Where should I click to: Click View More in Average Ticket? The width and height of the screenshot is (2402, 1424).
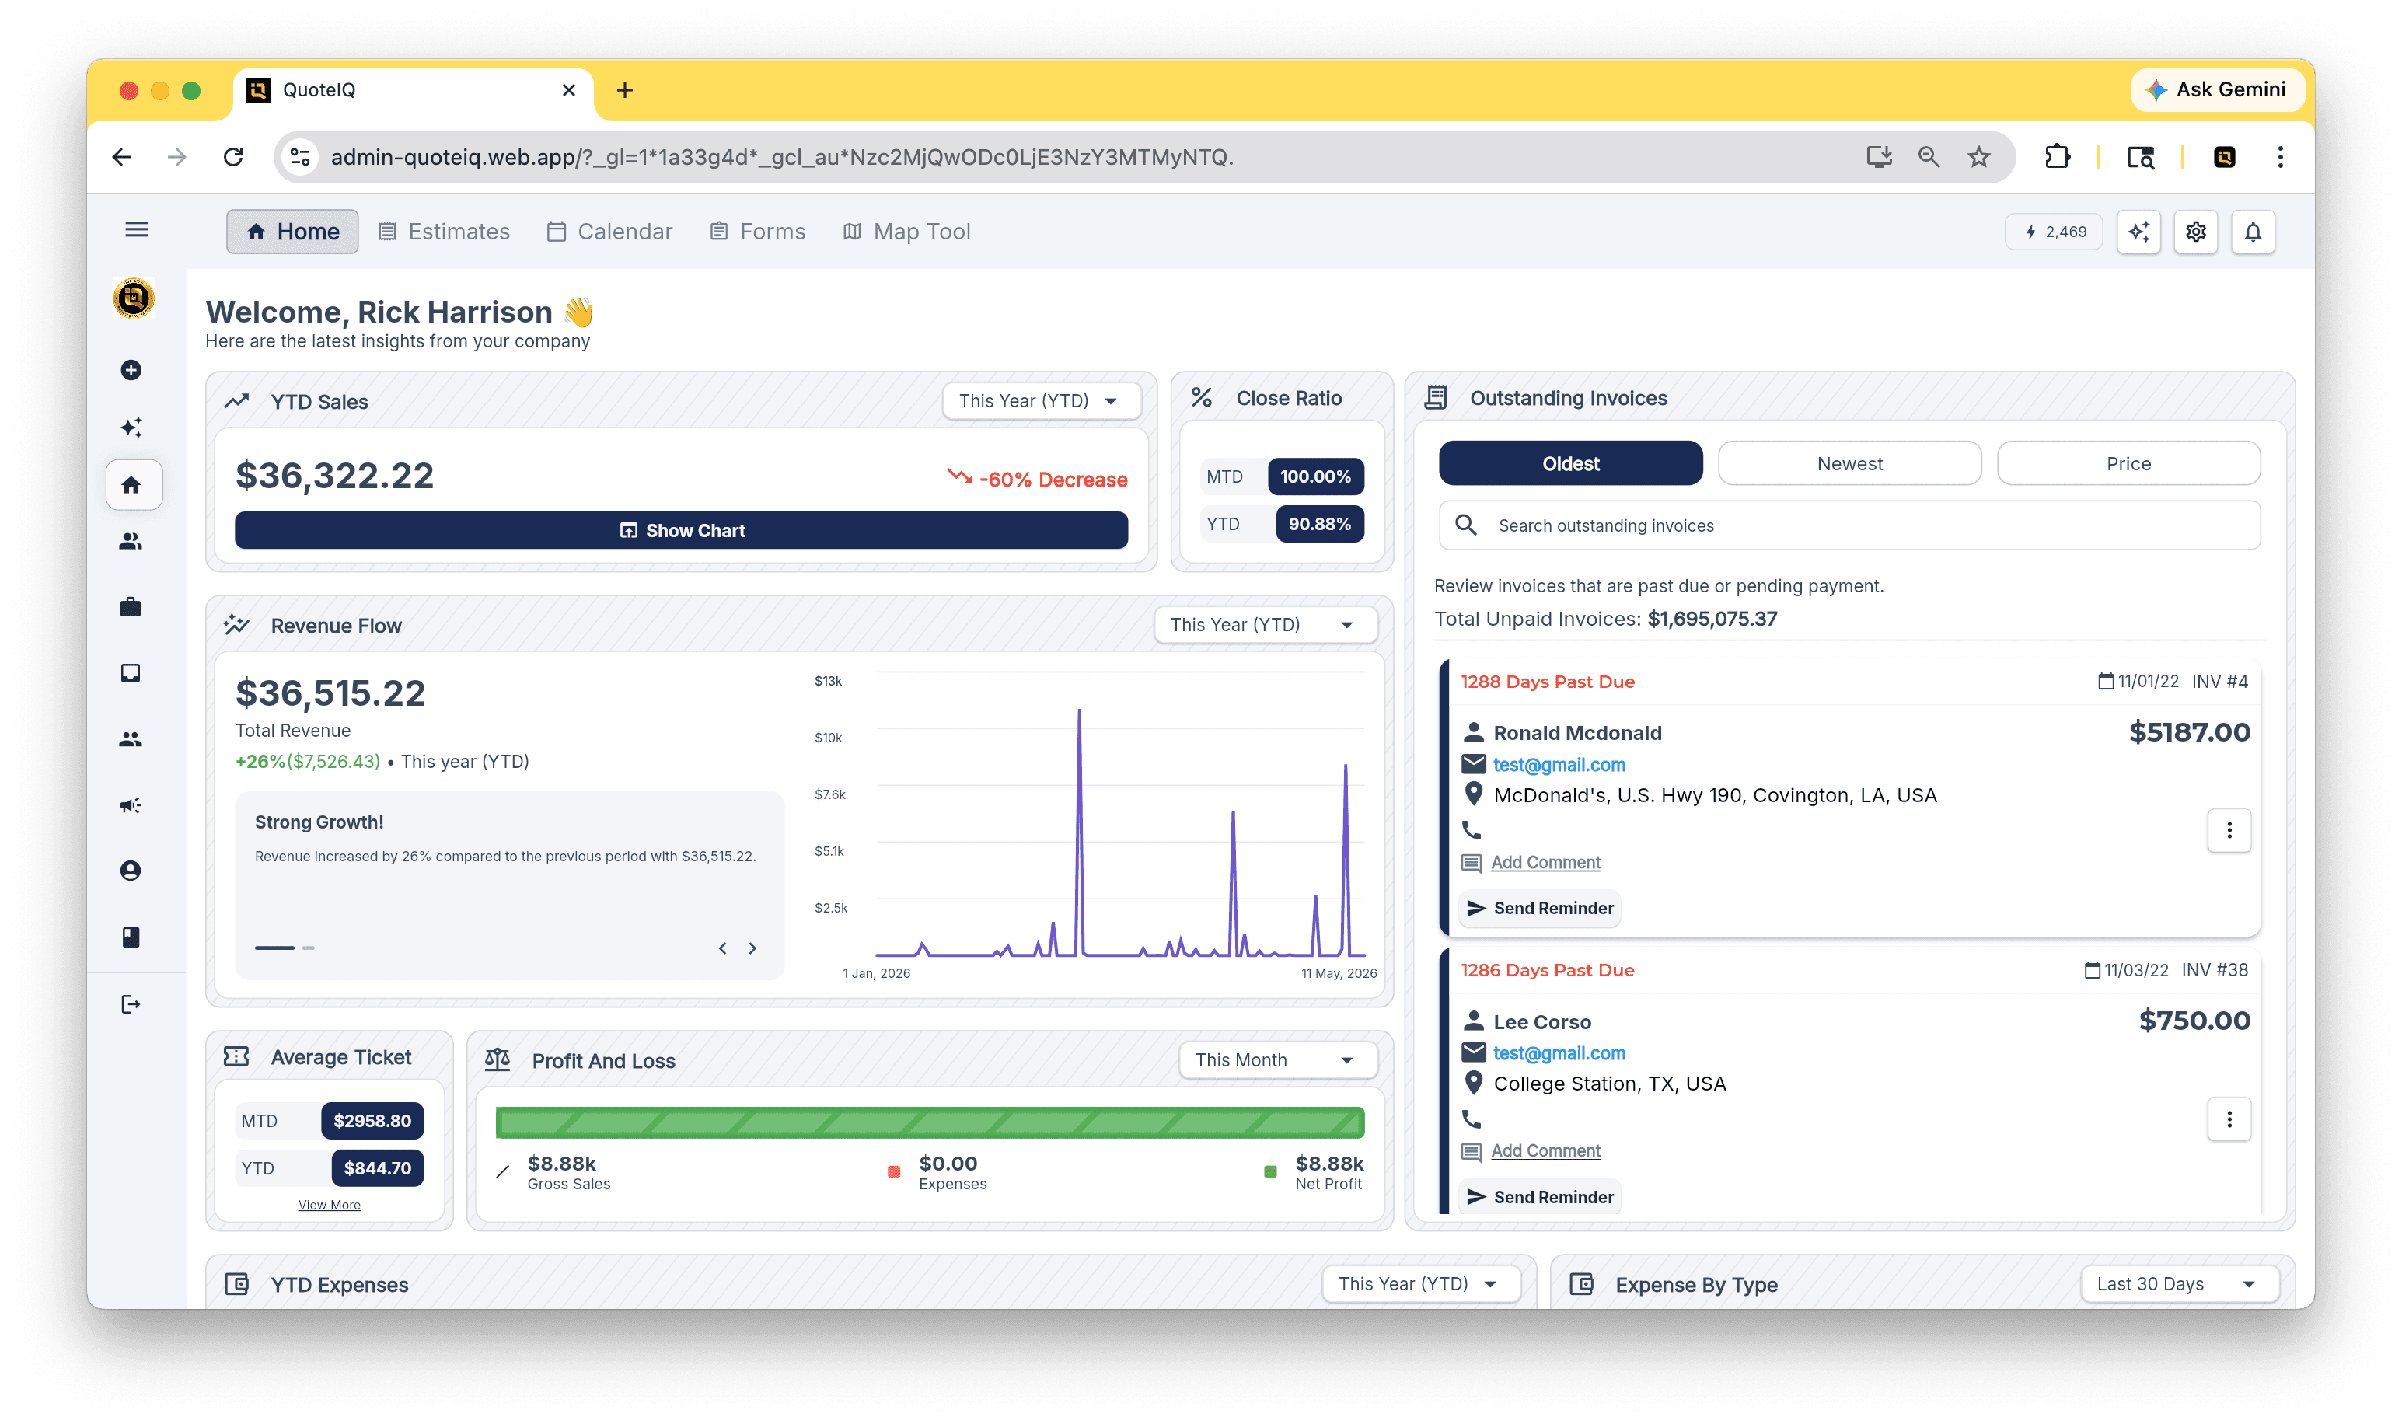click(x=329, y=1206)
